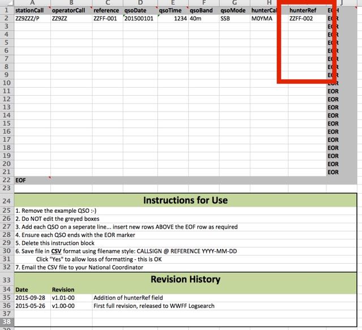The height and width of the screenshot is (330, 362).
Task: Select column D header
Action: (139, 3)
